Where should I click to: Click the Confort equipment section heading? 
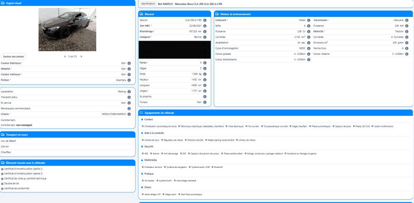149,119
